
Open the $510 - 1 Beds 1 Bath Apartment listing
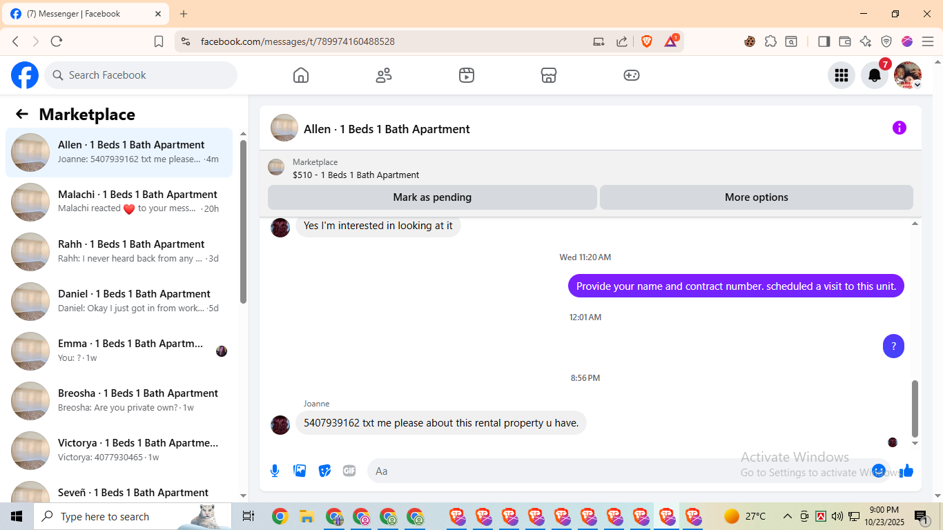point(356,175)
